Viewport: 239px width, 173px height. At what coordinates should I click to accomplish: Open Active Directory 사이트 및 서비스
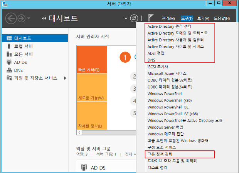[x=175, y=47]
